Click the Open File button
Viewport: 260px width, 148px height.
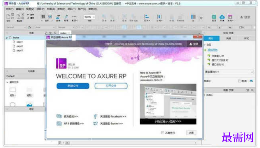pyautogui.click(x=111, y=86)
